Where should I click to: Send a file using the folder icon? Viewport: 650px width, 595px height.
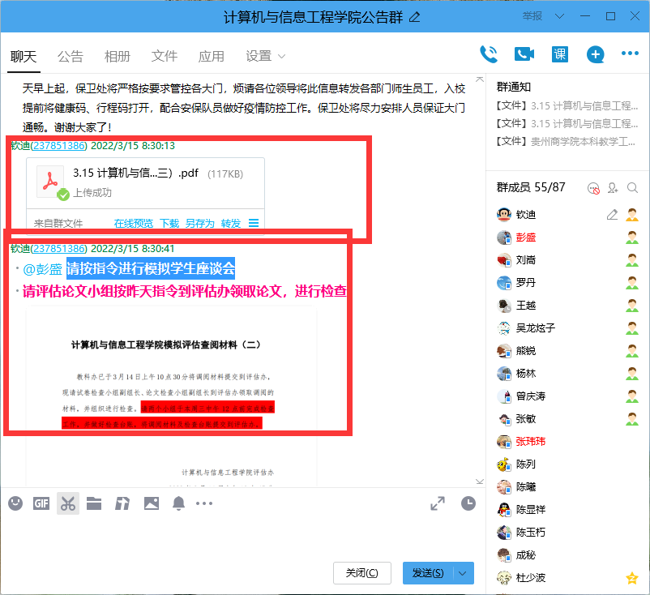point(94,503)
